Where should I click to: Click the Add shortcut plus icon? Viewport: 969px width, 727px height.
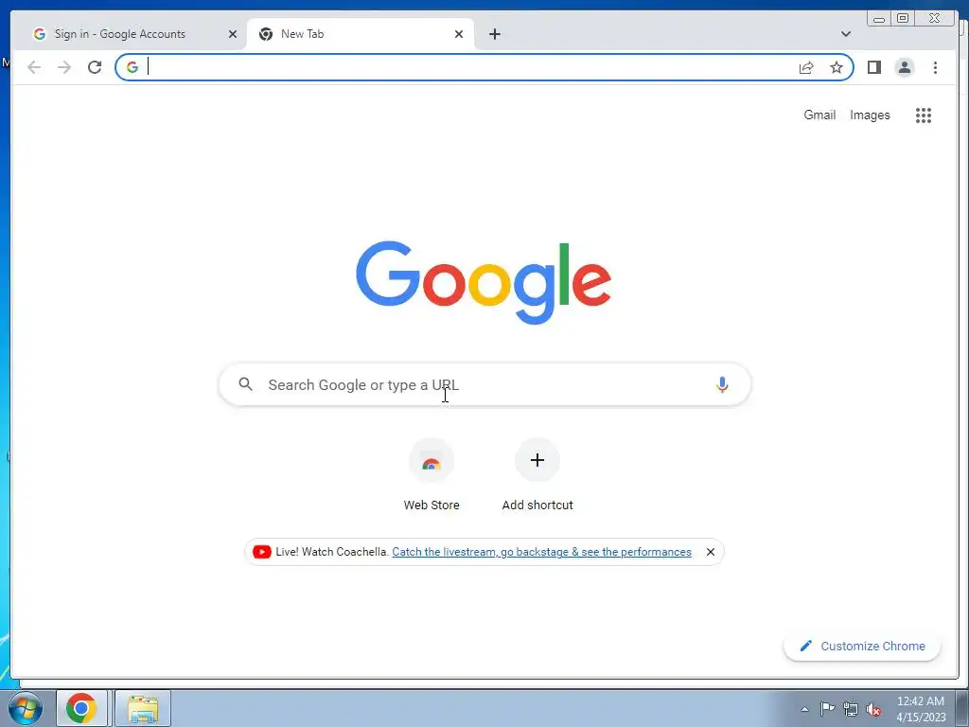pyautogui.click(x=537, y=460)
